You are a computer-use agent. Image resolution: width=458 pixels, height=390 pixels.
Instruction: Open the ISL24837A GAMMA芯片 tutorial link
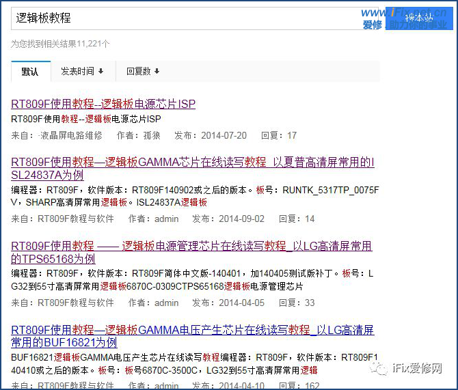pos(193,169)
